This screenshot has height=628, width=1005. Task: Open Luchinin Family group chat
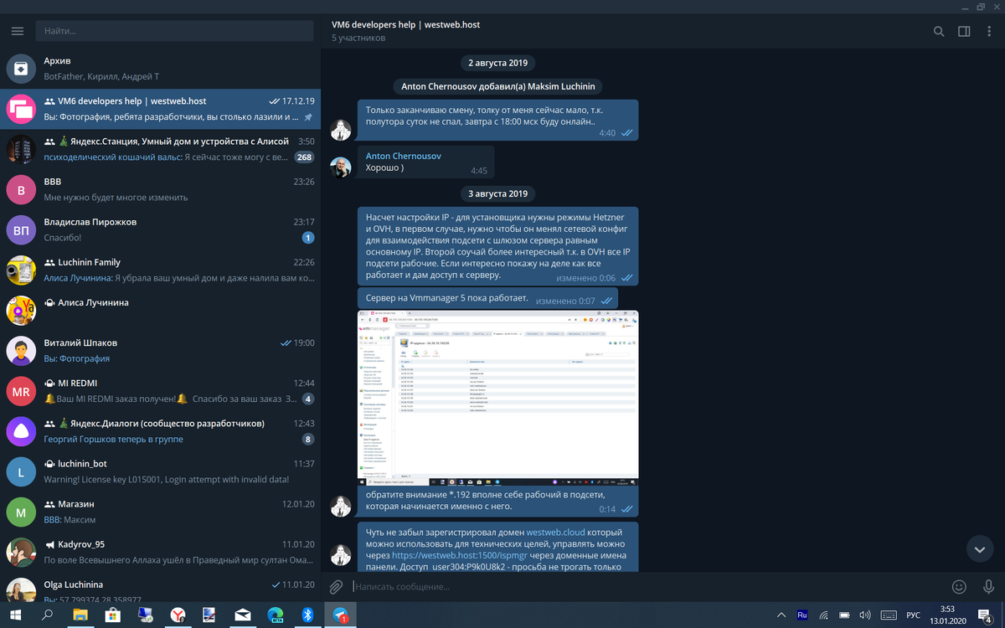coord(160,270)
